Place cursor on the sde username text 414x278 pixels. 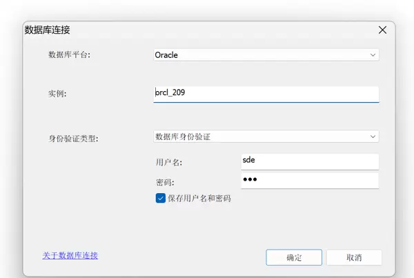[249, 161]
